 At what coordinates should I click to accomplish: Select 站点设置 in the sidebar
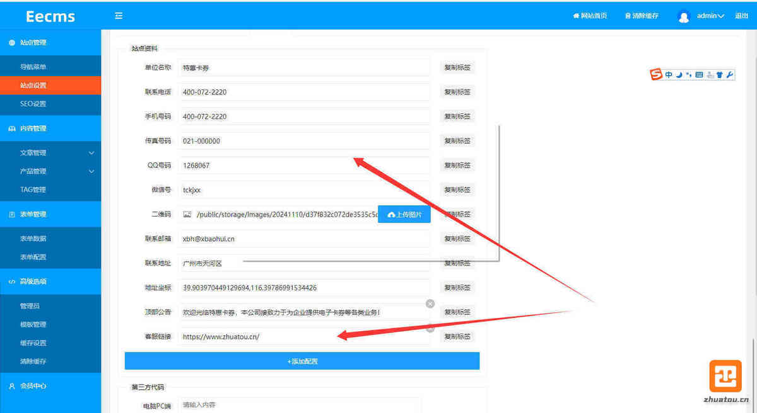50,85
